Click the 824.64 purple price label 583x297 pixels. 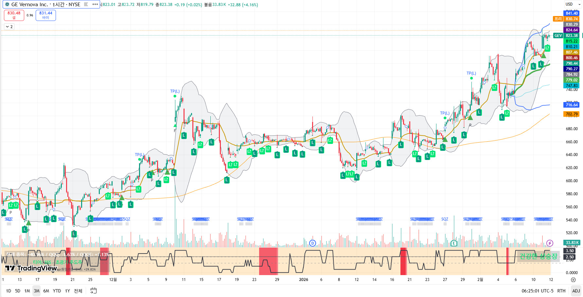tap(572, 30)
